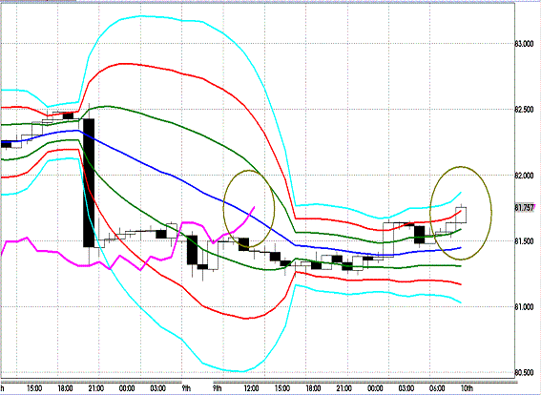The image size is (541, 395).
Task: Click the 15:00 label right after 12:00
Action: point(282,388)
